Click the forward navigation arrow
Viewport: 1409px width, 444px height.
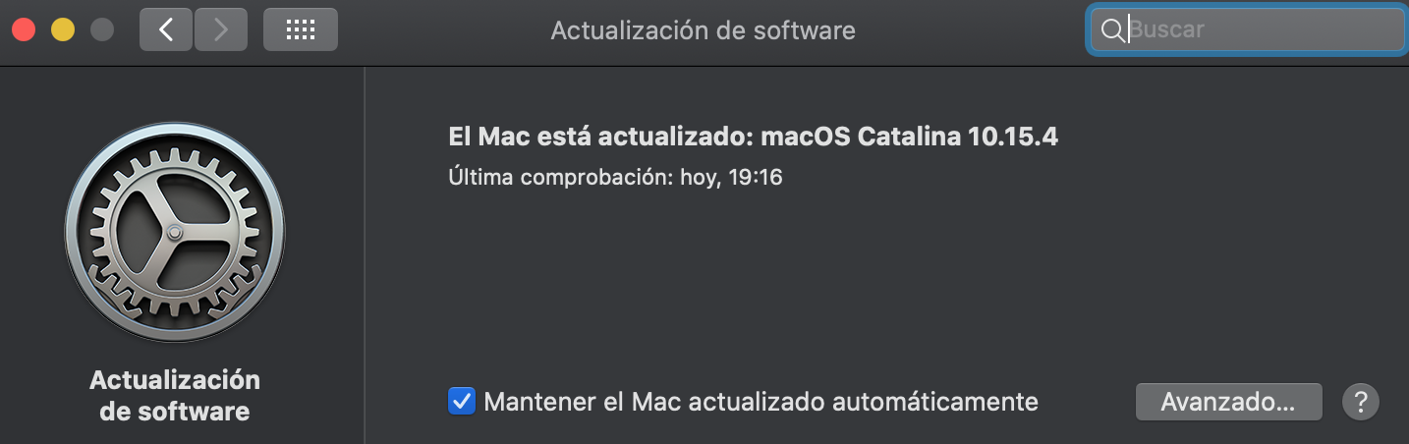tap(221, 29)
